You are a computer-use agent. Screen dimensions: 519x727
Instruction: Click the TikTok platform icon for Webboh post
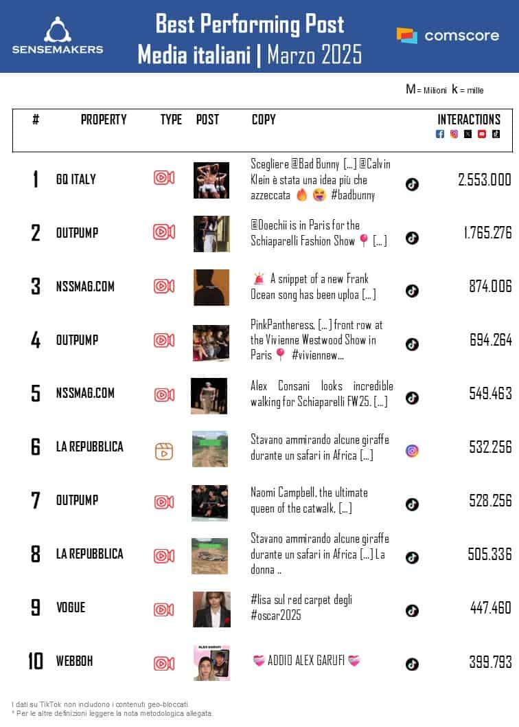pos(412,664)
